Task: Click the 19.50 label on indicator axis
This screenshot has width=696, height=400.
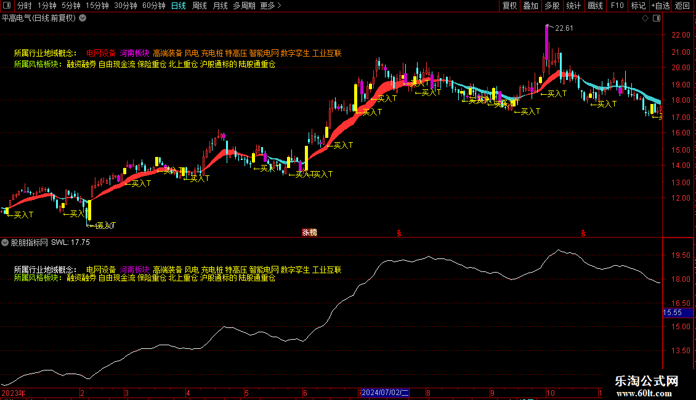Action: [x=681, y=255]
